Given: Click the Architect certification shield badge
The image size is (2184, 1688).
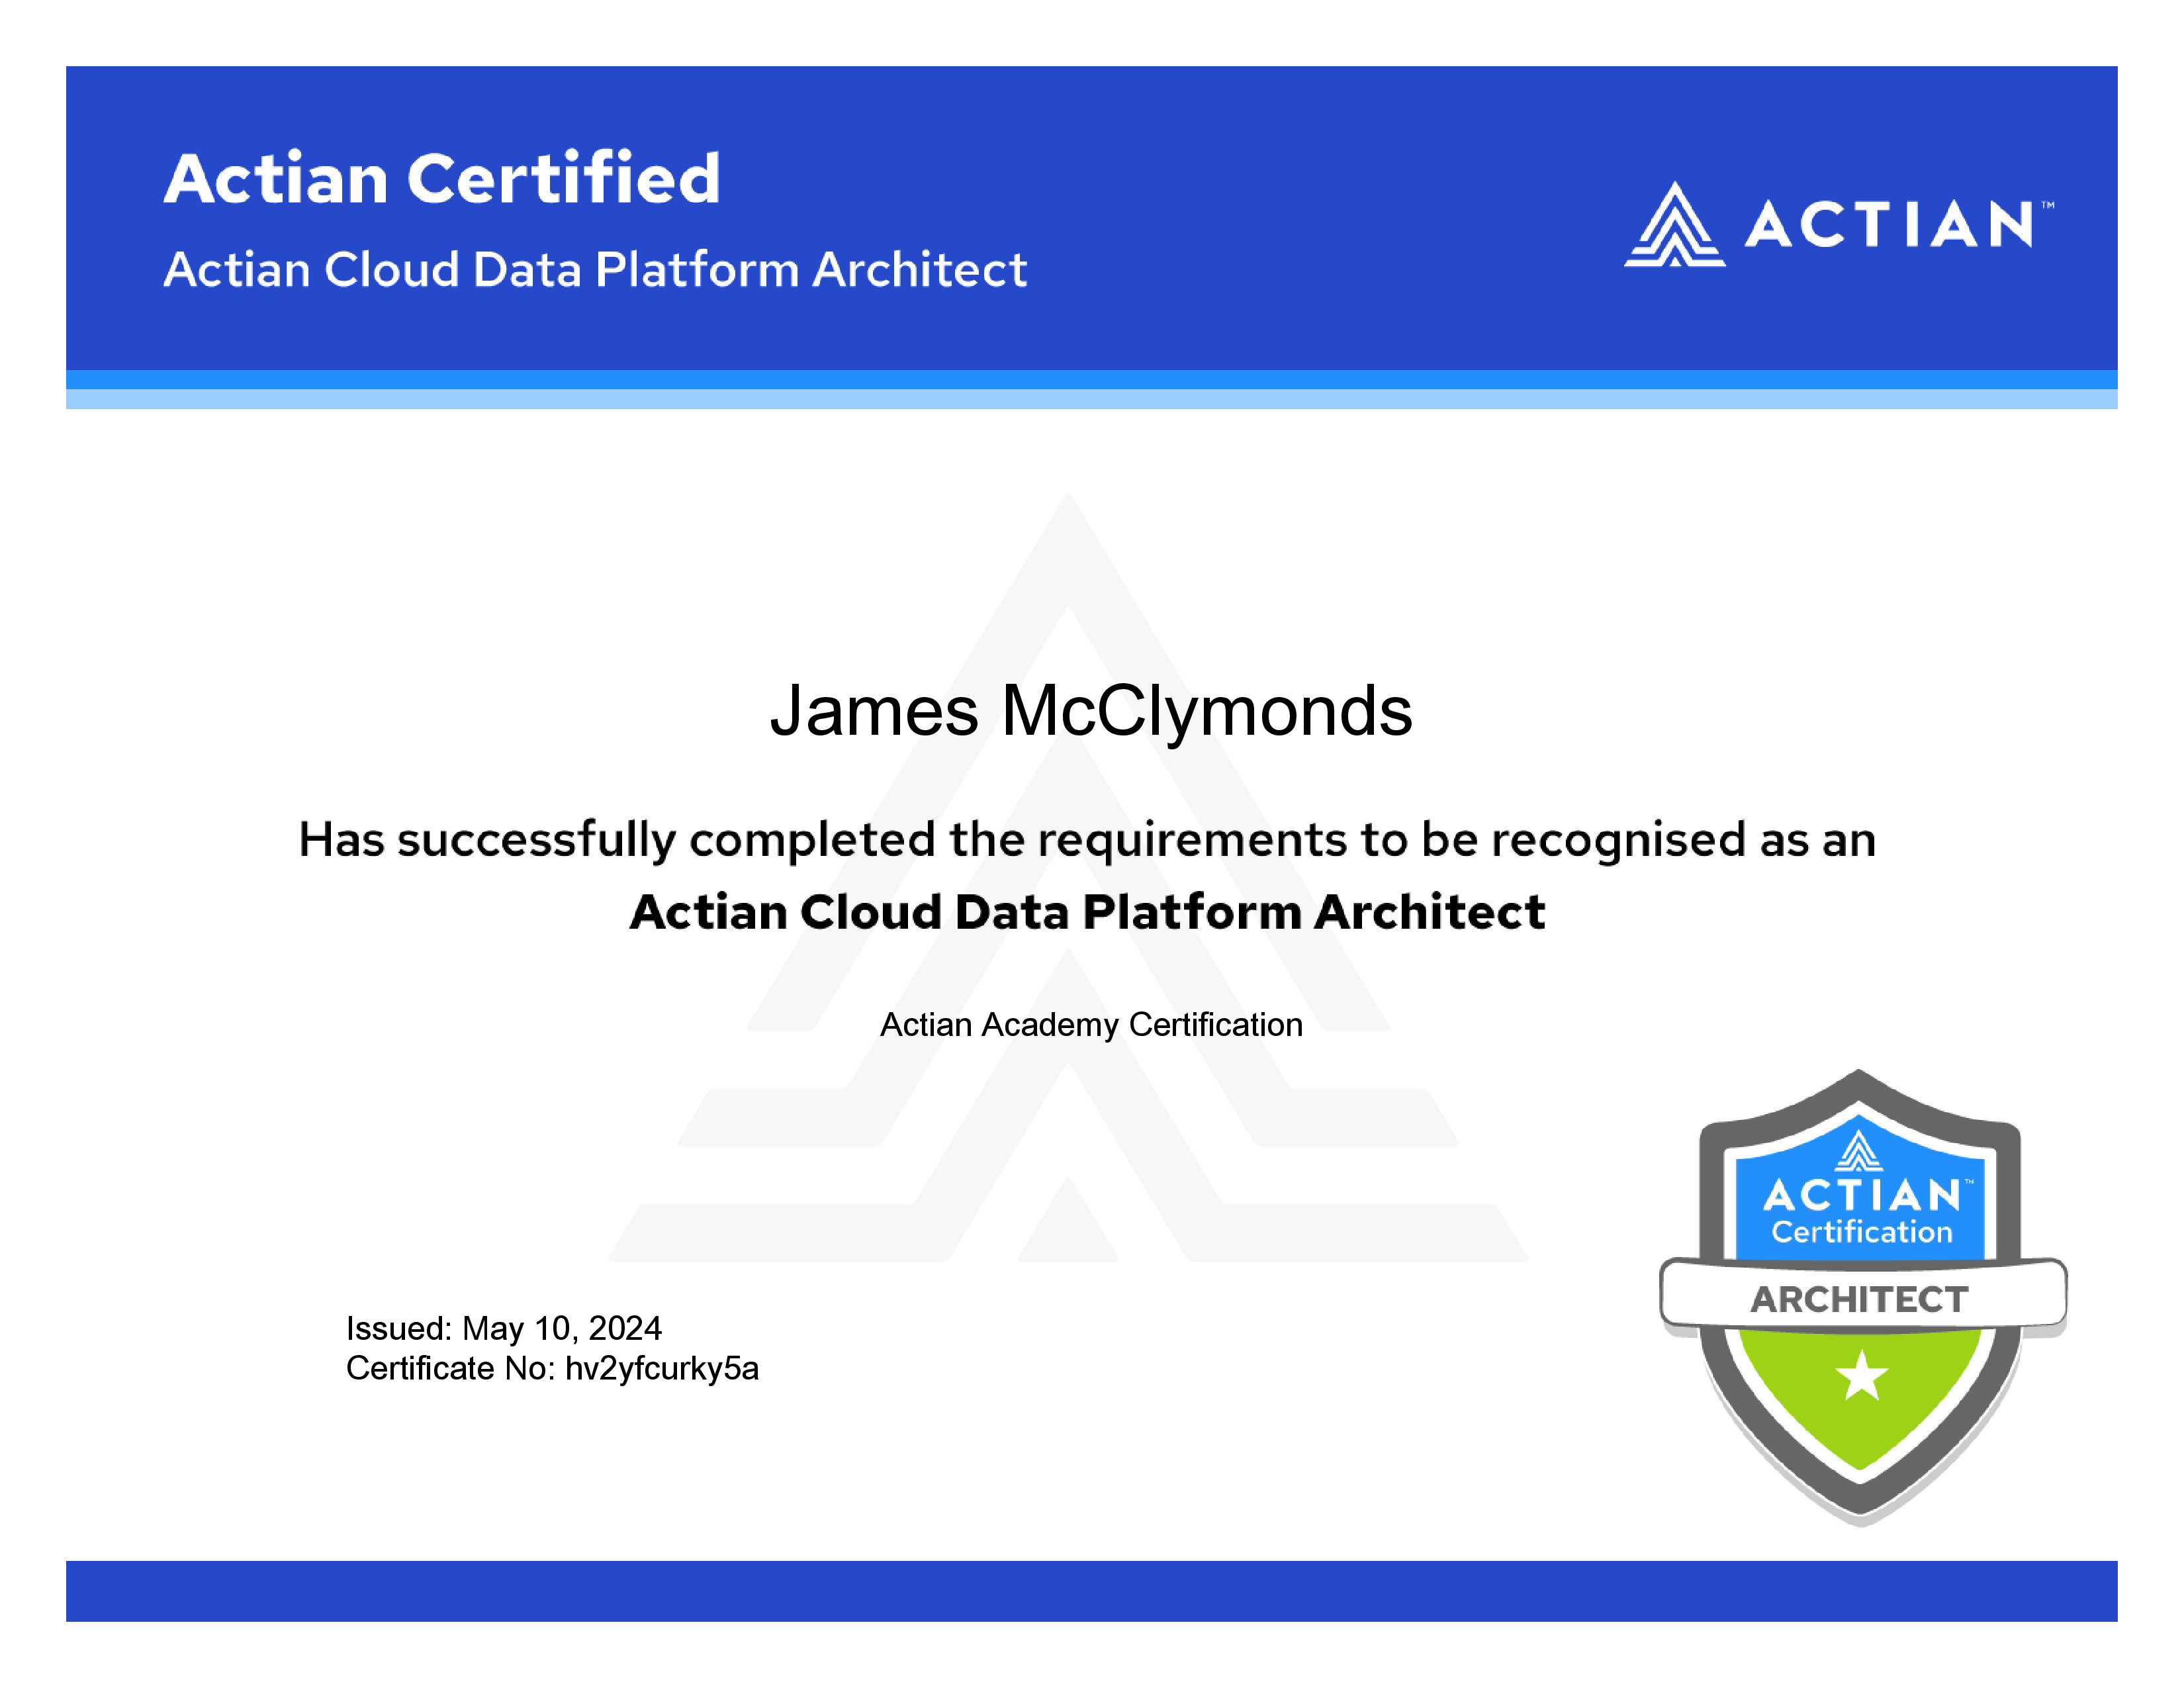Looking at the screenshot, I should [x=1862, y=1297].
